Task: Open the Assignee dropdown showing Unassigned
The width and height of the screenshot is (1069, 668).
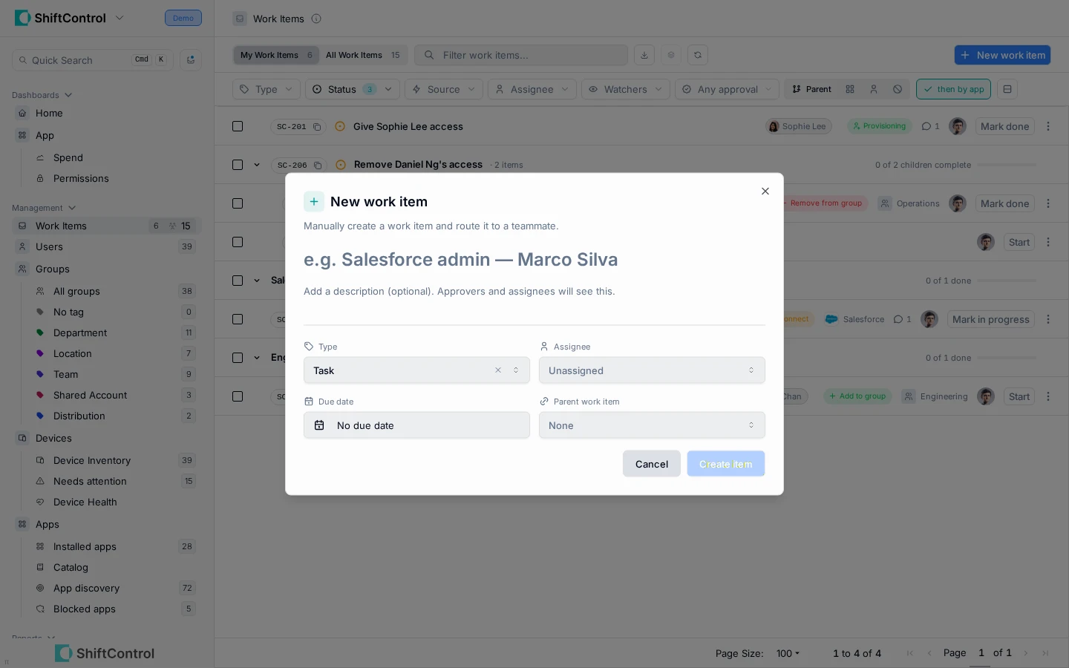Action: [x=652, y=370]
